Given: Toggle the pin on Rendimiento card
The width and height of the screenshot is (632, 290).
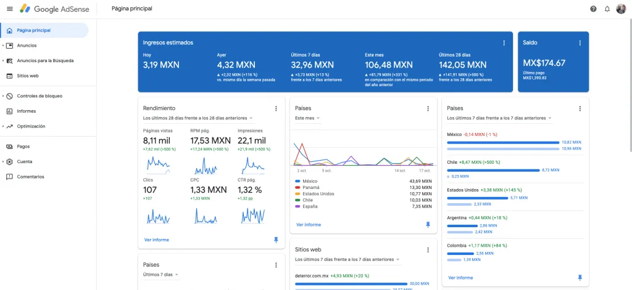Looking at the screenshot, I should [276, 240].
